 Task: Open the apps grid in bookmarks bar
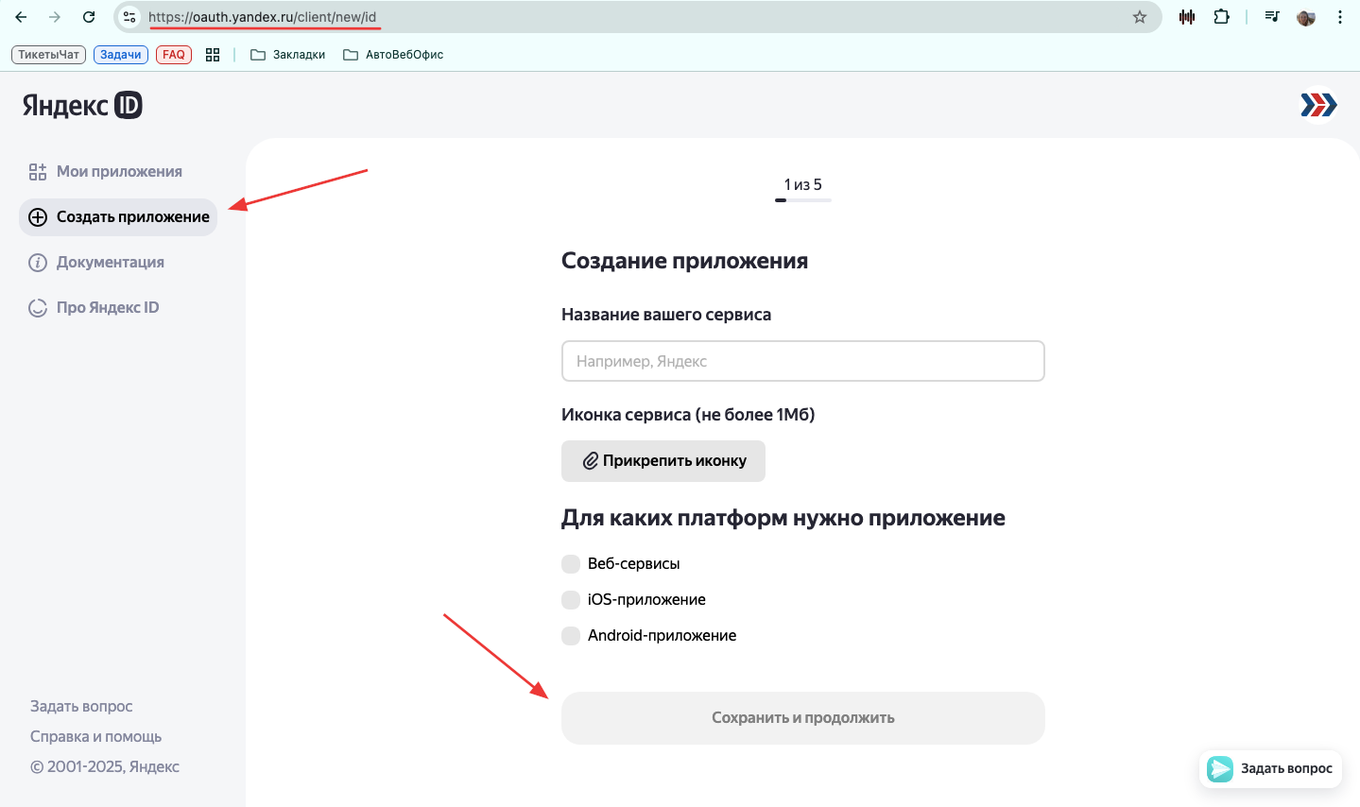pyautogui.click(x=213, y=55)
